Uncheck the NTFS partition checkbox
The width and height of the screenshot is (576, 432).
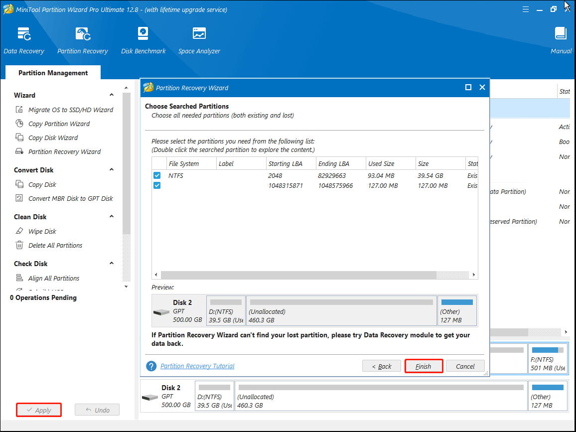click(x=157, y=175)
